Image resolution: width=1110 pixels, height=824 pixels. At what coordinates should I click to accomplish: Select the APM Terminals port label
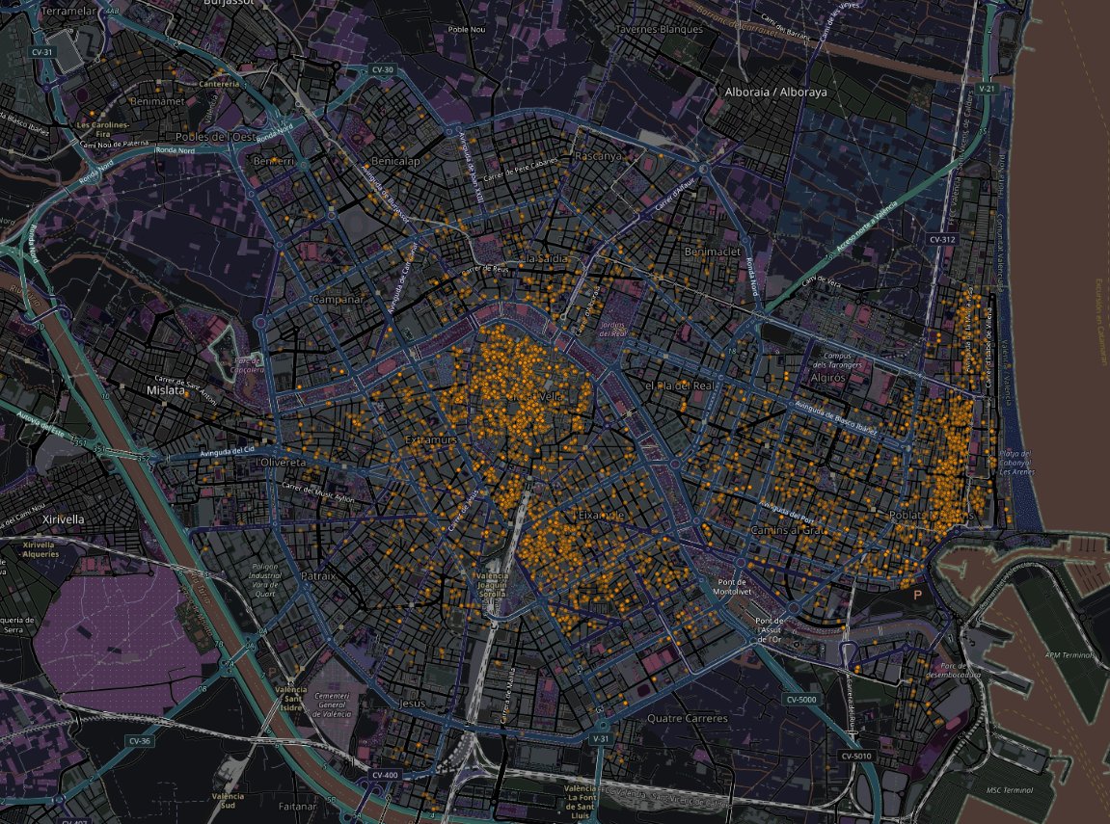point(1069,655)
